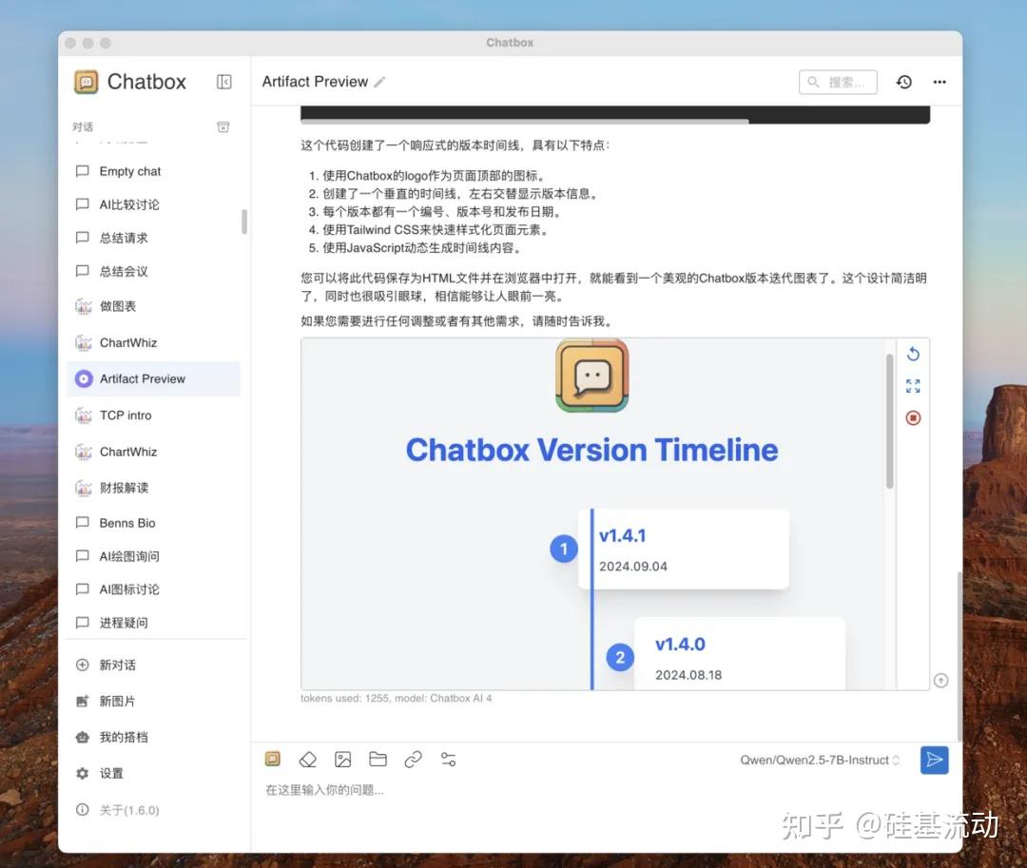Image resolution: width=1027 pixels, height=868 pixels.
Task: Reload the artifact preview
Action: 913,354
